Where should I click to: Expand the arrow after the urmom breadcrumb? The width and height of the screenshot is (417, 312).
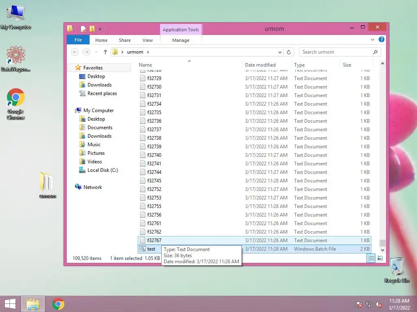click(148, 52)
